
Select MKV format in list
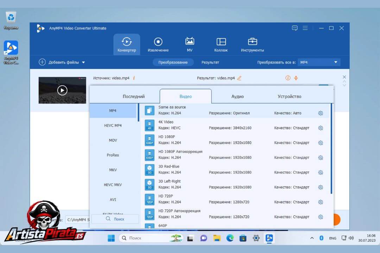point(113,170)
